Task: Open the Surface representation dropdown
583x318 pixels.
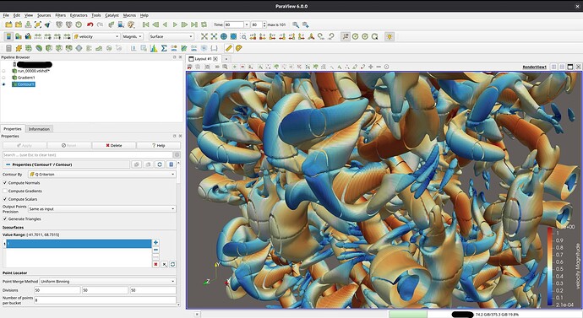Action: (172, 36)
